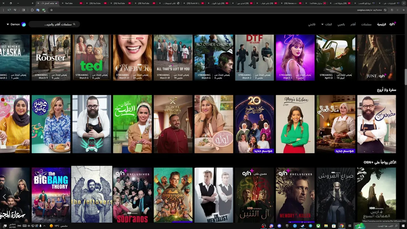
Task: Expand the الفئات categories dropdown
Action: 327,24
